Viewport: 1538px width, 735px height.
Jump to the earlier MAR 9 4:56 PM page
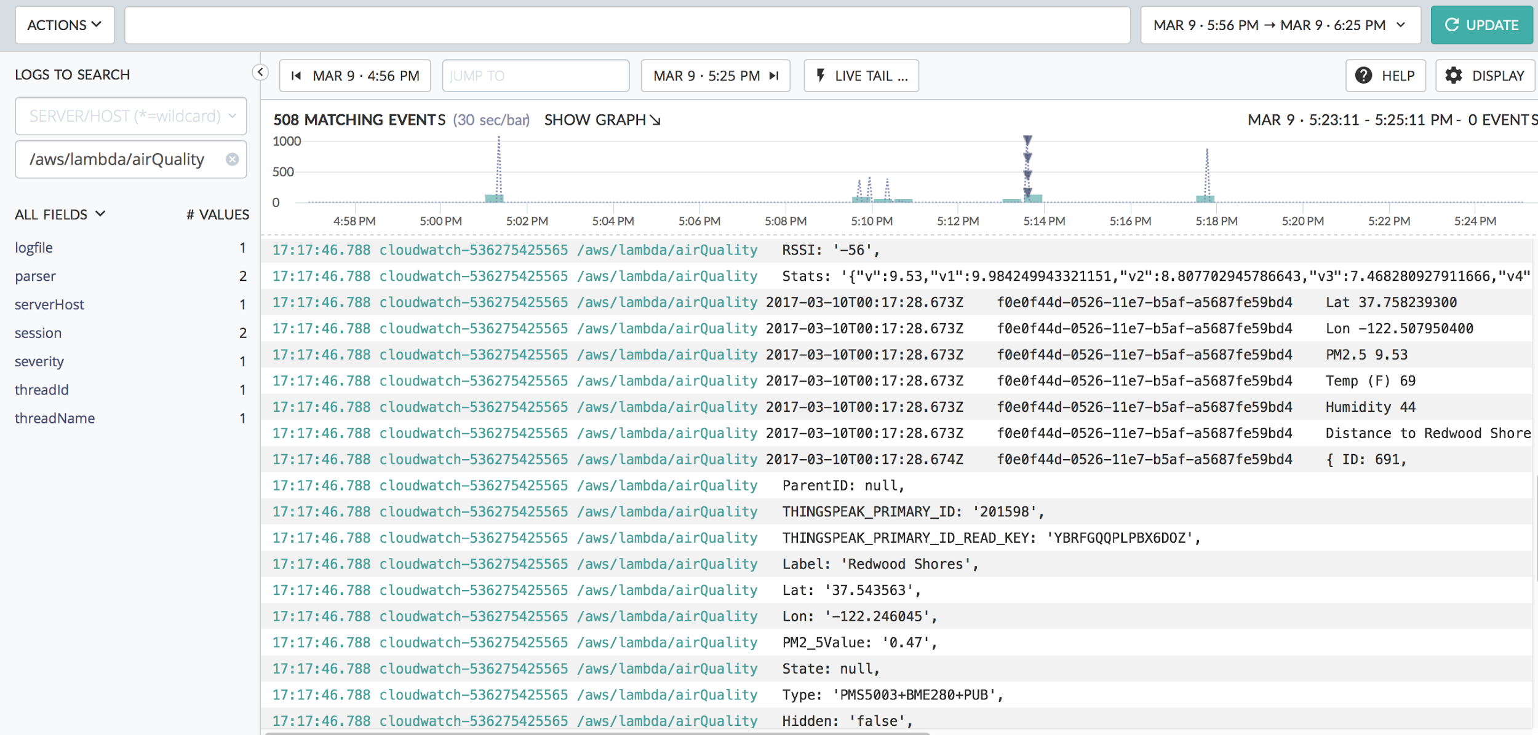[x=355, y=76]
